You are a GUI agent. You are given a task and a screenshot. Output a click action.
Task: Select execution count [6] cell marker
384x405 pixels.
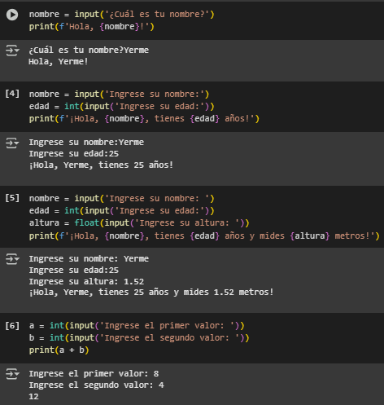12,325
